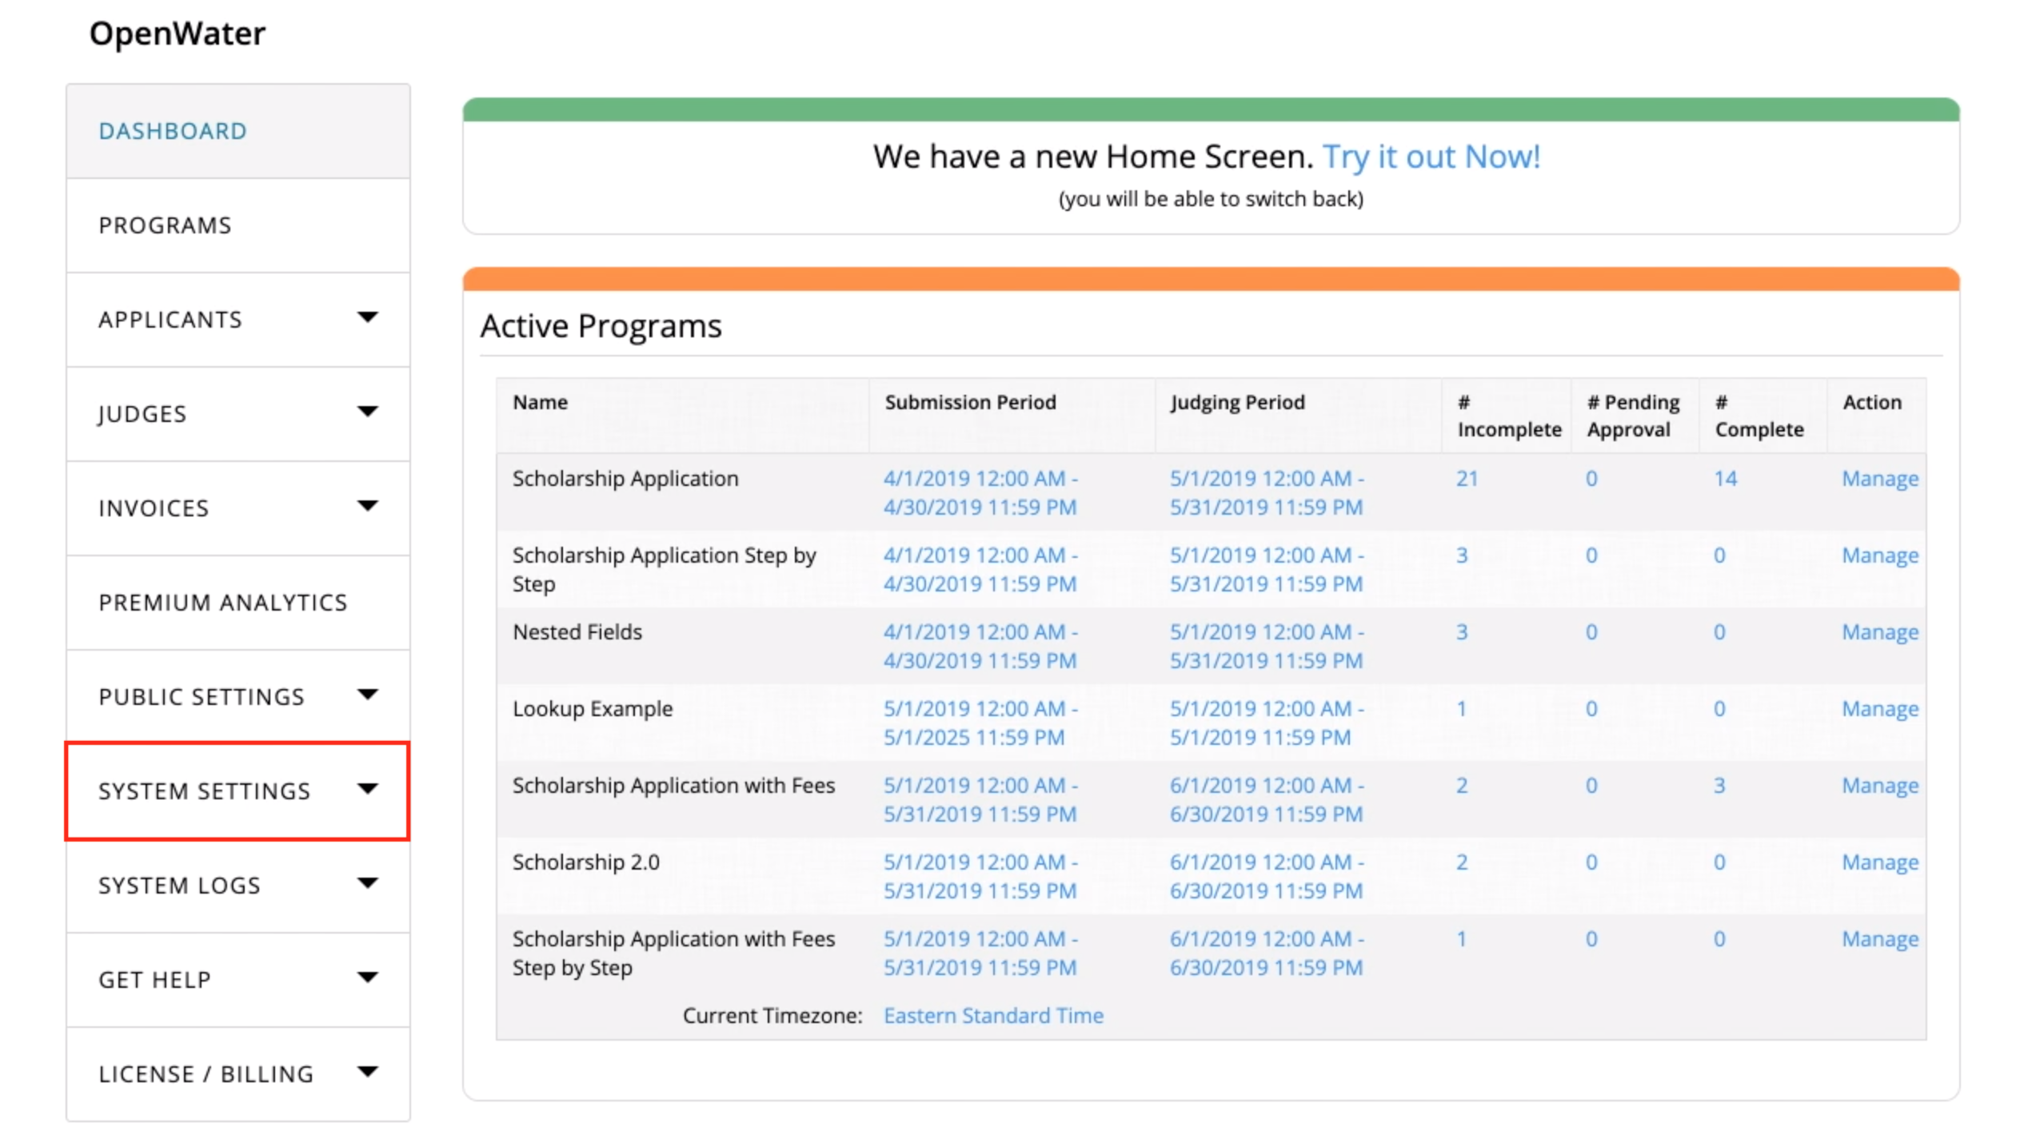Manage Scholarship Application with Fees Step by Step
This screenshot has height=1135, width=2036.
(x=1880, y=939)
